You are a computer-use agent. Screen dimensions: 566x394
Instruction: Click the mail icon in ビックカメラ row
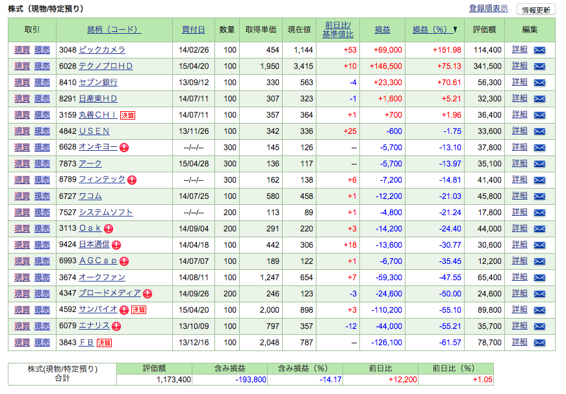click(539, 50)
